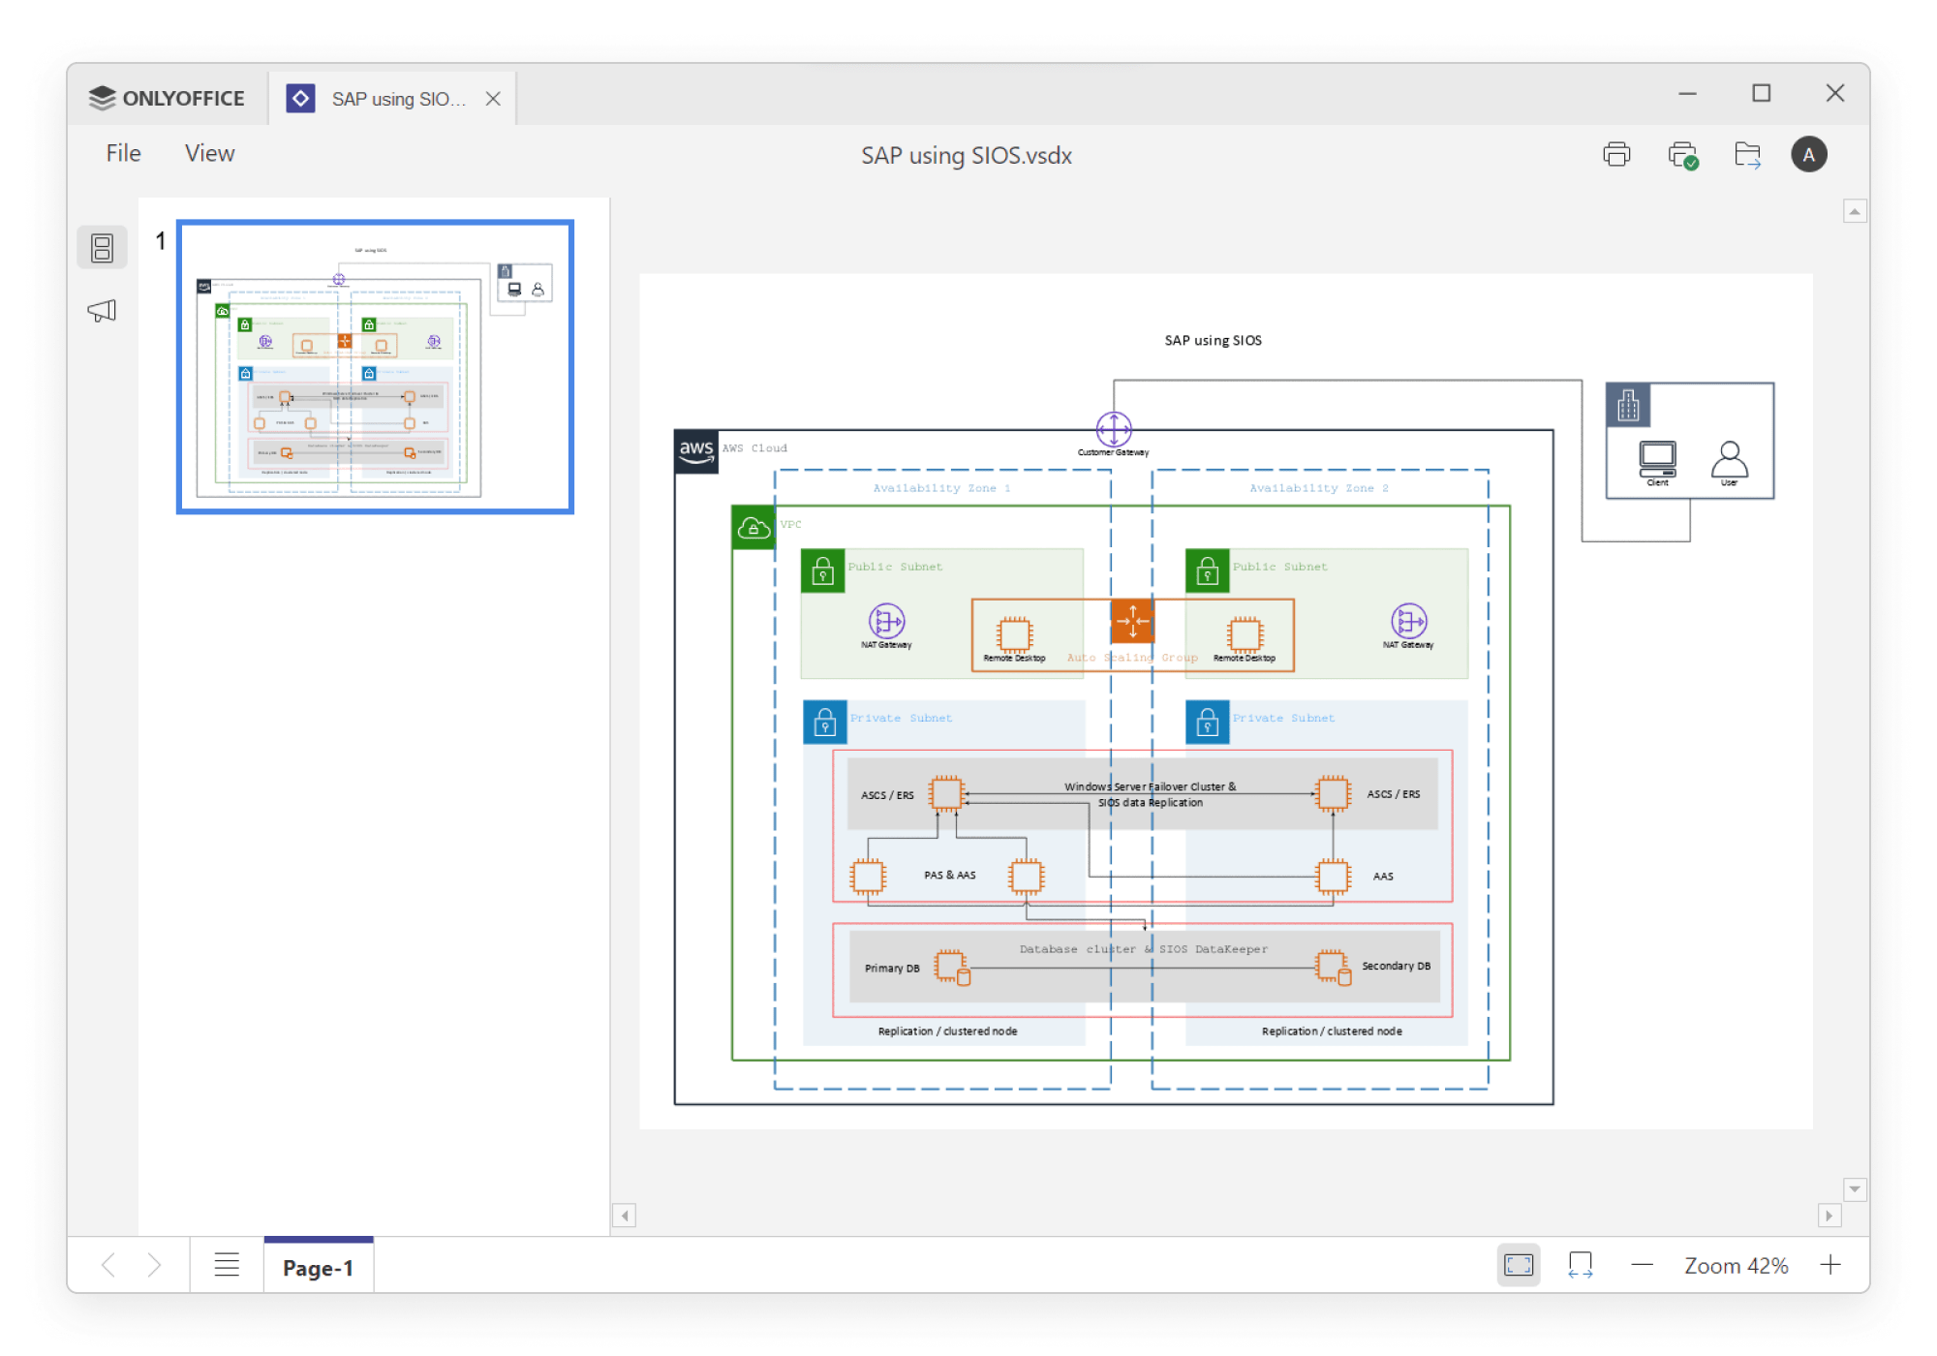Screen dimensions: 1937x1356
Task: Click the right Private Subnet lock icon
Action: point(1207,723)
